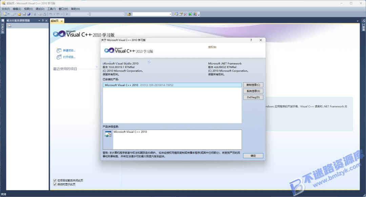Screen dimensions: 366x197
Task: Click the Copy toolbar icon
Action: [40, 14]
